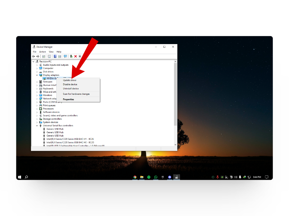Open File Explorer from the taskbar
Screen dimensions: 289x216
click(142, 177)
